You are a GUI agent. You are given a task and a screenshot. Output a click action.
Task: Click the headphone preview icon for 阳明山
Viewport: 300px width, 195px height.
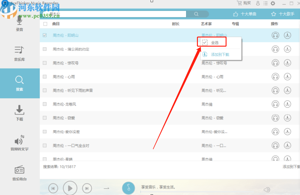275,35
